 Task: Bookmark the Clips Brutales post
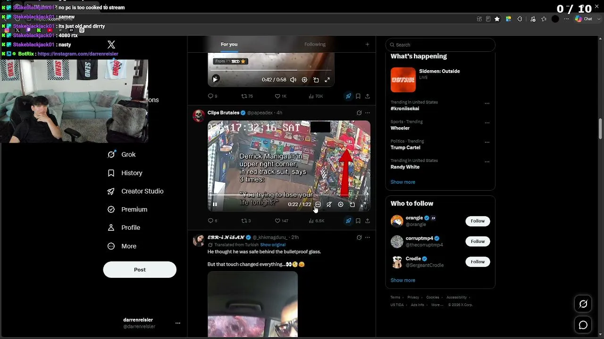point(358,221)
